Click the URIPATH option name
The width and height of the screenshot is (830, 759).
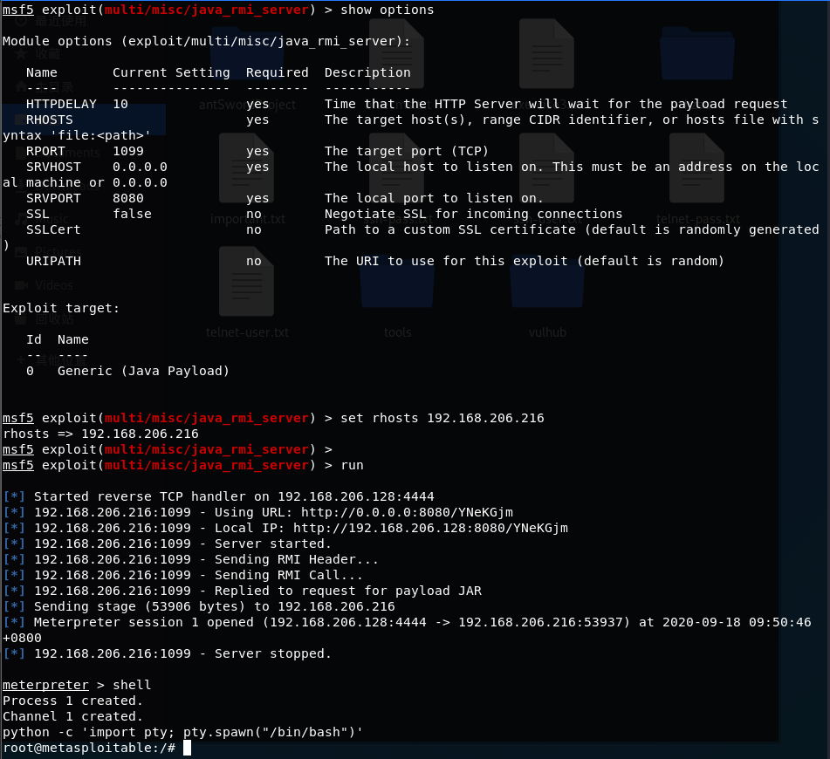pyautogui.click(x=53, y=261)
